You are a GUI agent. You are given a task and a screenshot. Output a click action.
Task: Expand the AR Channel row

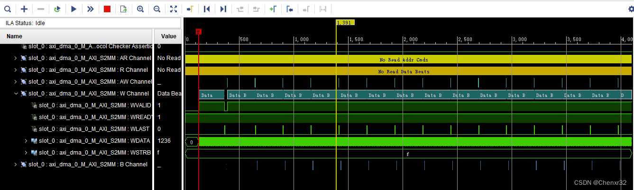click(x=15, y=58)
